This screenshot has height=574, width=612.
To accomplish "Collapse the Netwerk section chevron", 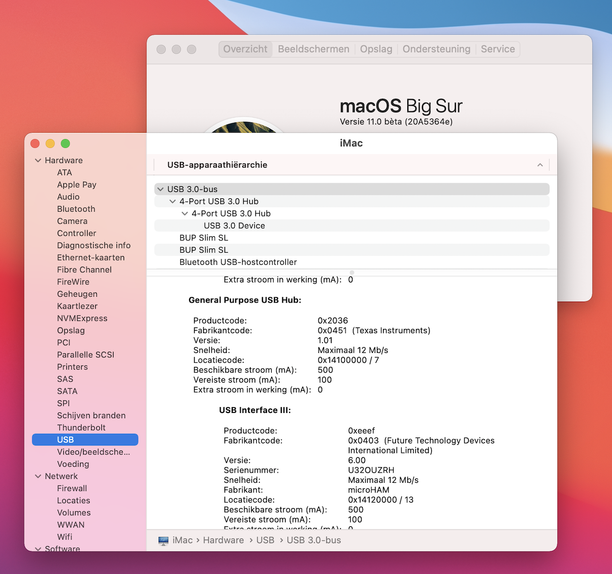I will pos(38,476).
